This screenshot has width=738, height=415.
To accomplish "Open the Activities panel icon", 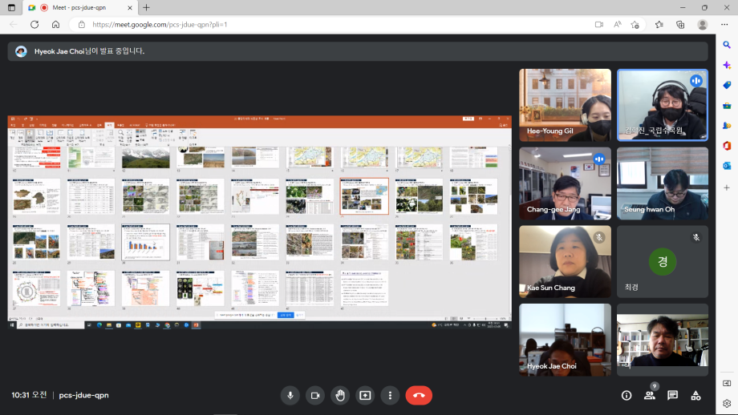I will pyautogui.click(x=695, y=395).
